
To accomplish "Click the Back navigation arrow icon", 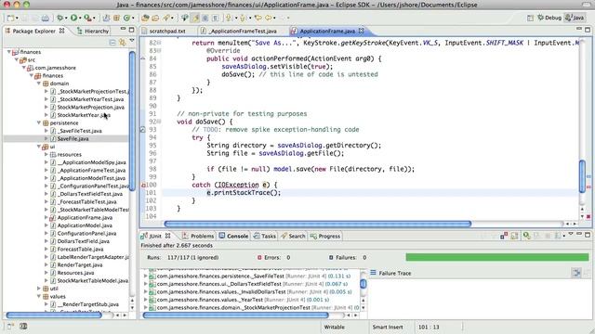I will [269, 18].
